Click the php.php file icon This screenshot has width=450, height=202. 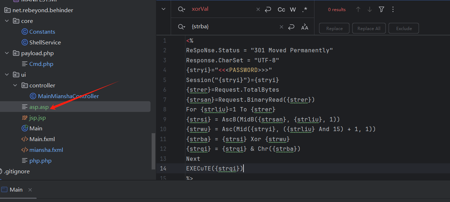pos(25,160)
